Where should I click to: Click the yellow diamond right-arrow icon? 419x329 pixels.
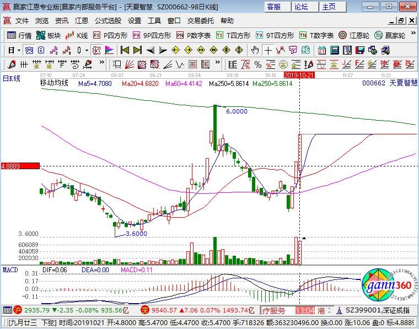point(188,50)
